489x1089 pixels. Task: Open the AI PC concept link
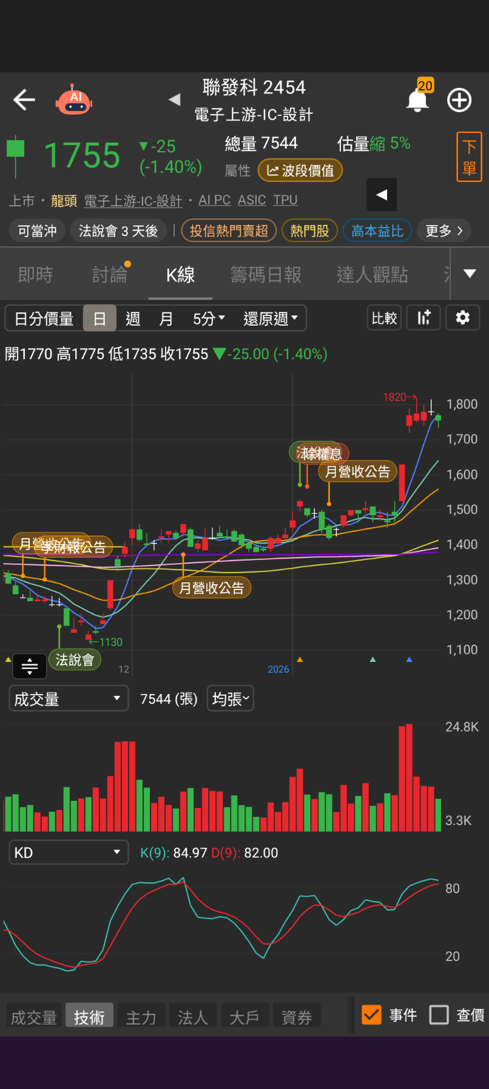pos(214,200)
